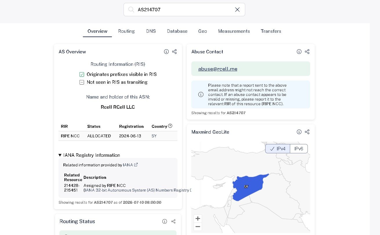
Task: Select the Geo tab
Action: [203, 31]
